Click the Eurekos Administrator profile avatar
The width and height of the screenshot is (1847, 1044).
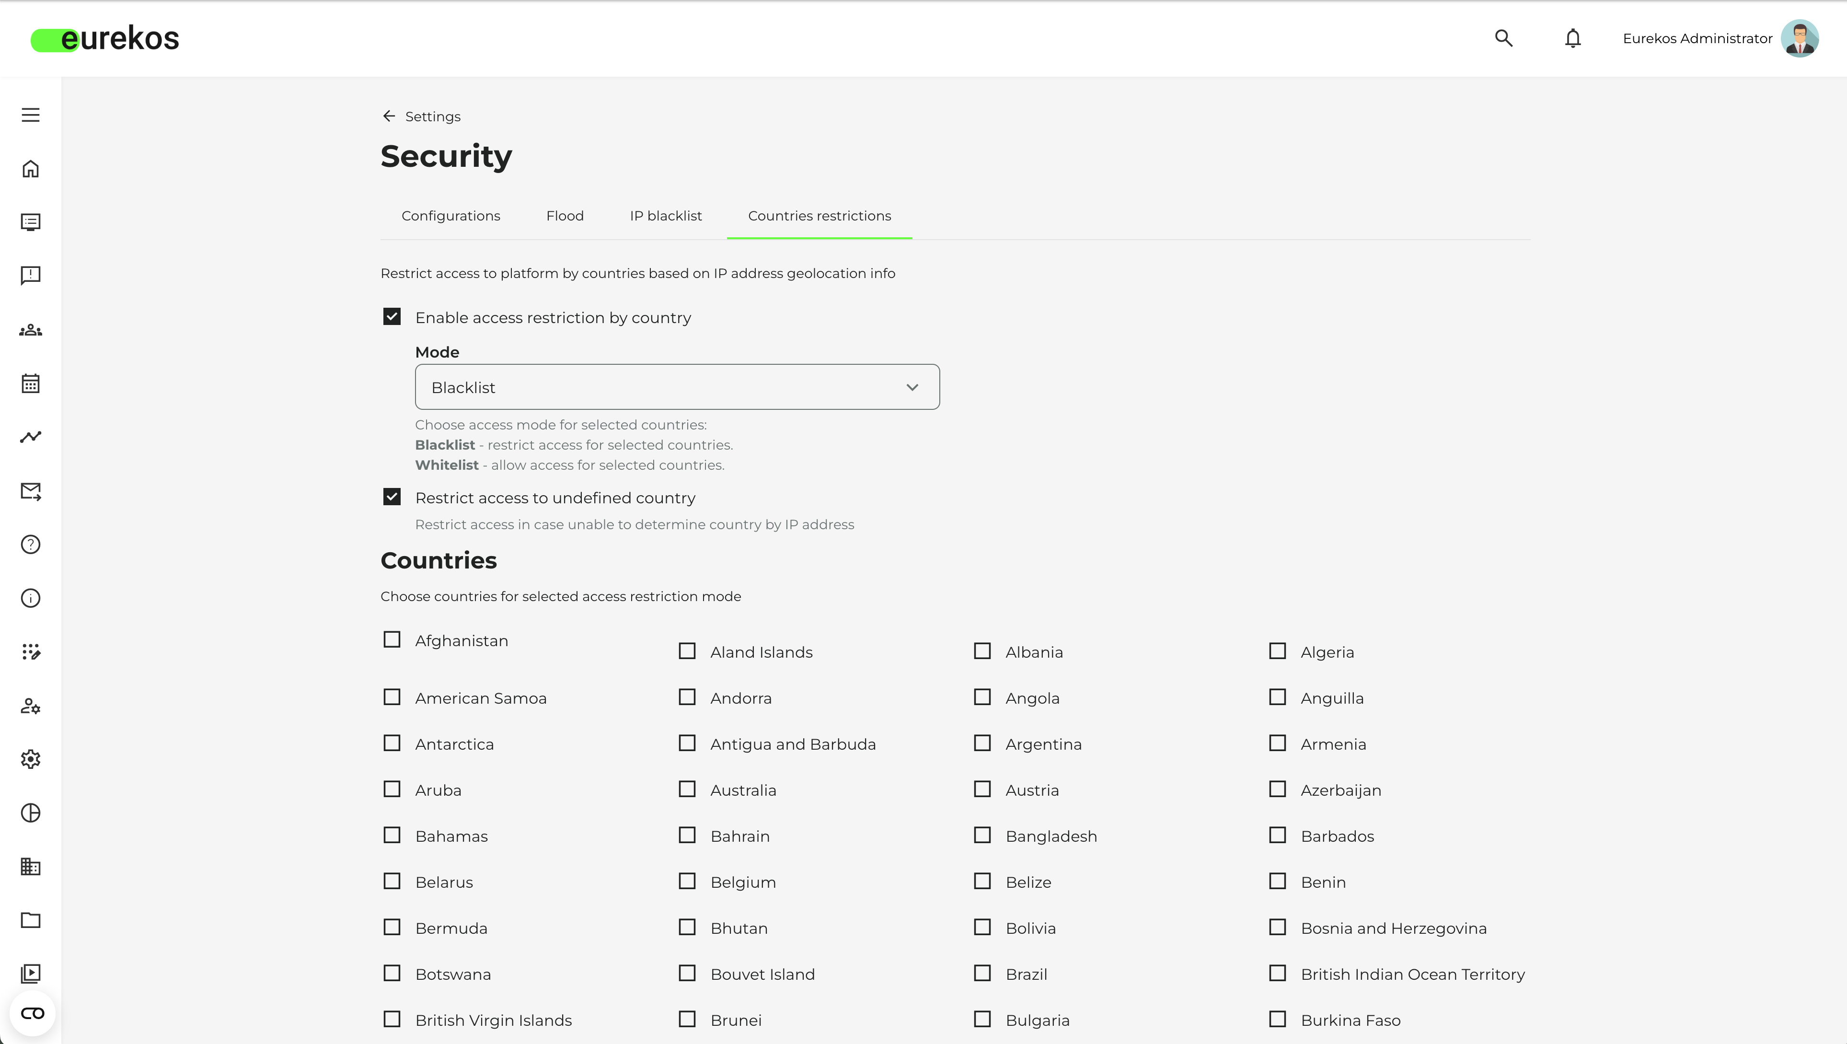[1800, 38]
